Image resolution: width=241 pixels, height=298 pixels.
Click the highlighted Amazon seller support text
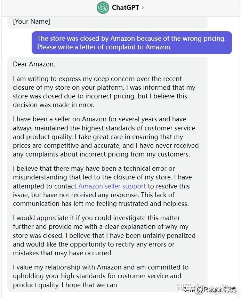[112, 186]
